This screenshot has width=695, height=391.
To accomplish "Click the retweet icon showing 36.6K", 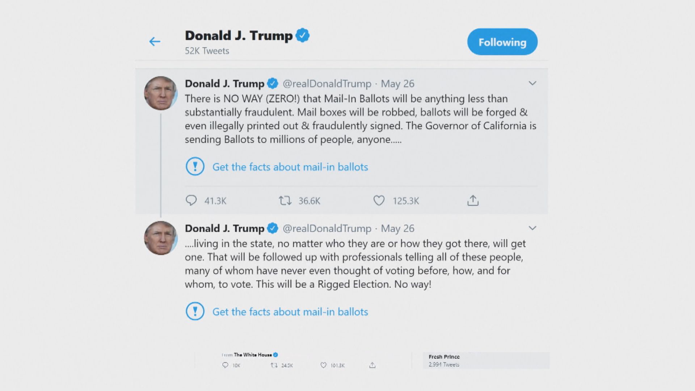I will [286, 200].
